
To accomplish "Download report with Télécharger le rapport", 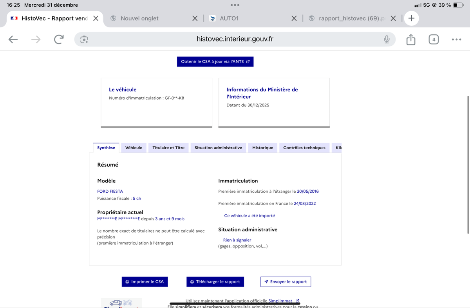I will click(215, 282).
